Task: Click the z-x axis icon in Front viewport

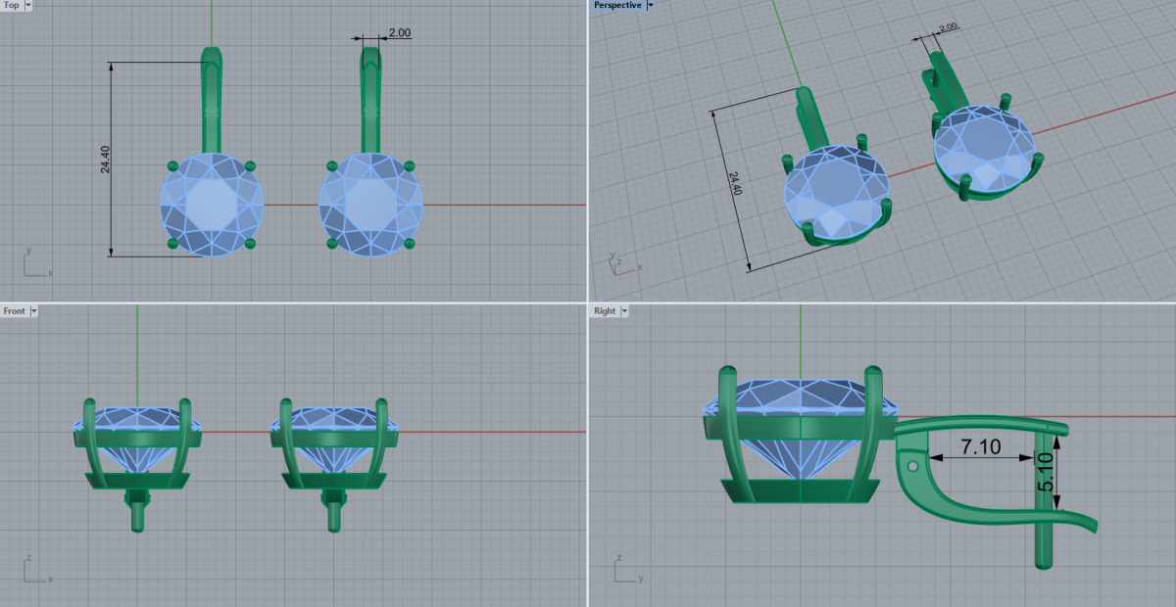Action: point(37,569)
